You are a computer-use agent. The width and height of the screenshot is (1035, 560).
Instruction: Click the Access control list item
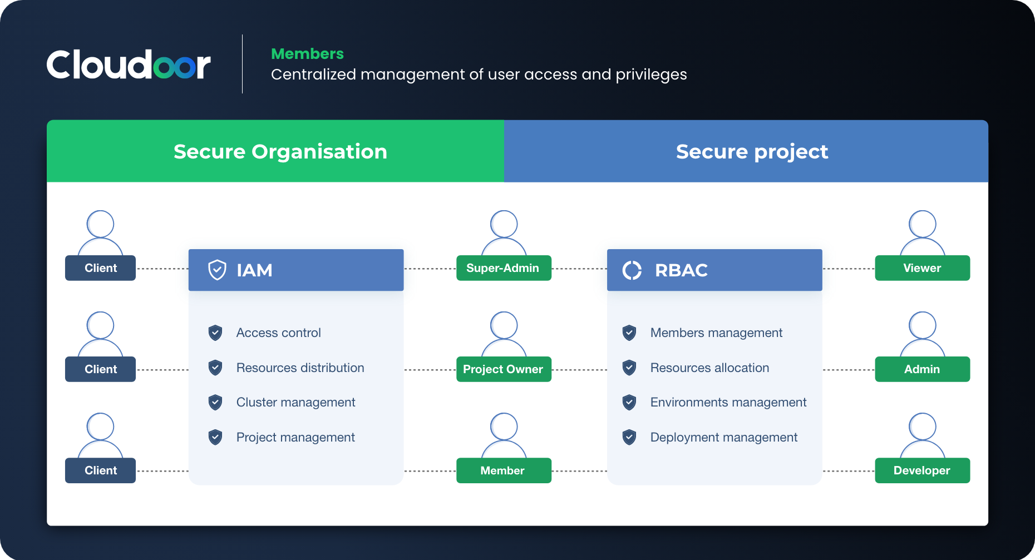[x=265, y=333]
